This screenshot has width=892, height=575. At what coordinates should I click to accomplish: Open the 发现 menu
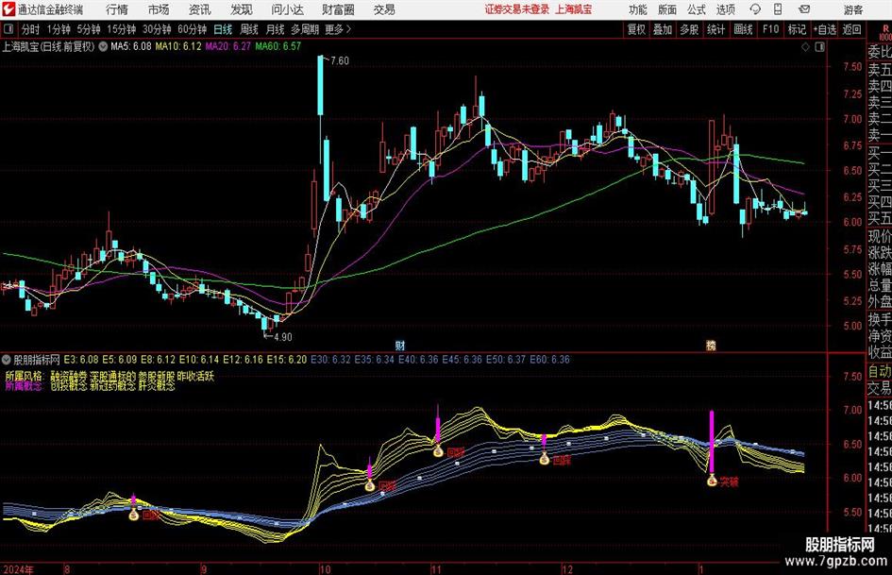click(242, 9)
